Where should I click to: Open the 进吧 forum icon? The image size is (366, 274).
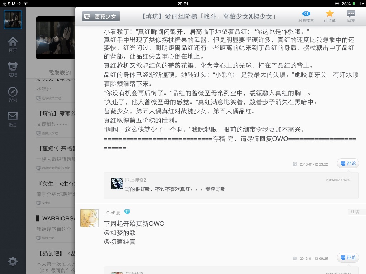tap(13, 70)
